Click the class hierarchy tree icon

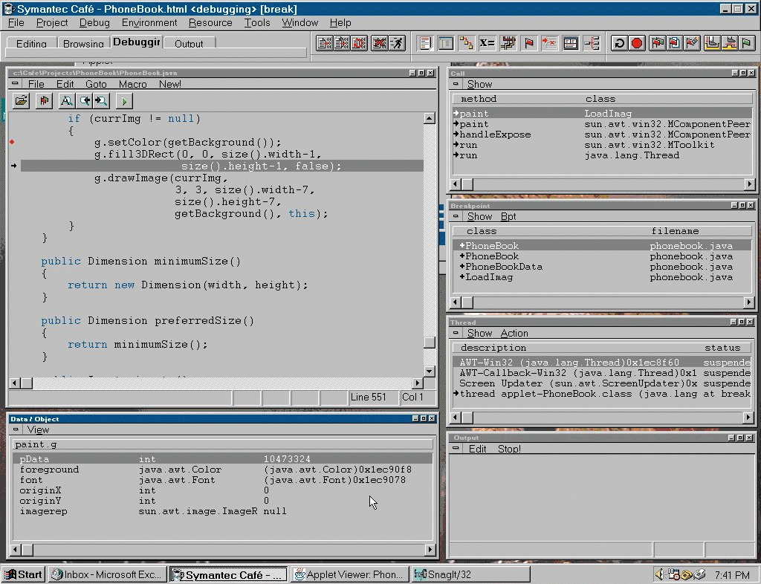466,43
